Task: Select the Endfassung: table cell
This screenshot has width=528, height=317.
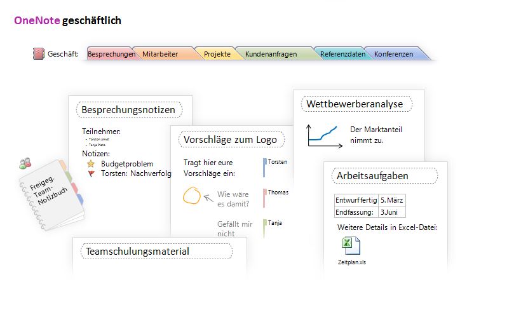Action: [356, 212]
